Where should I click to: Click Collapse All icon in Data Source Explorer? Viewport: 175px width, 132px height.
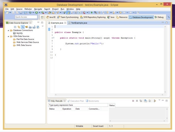(x=15, y=27)
